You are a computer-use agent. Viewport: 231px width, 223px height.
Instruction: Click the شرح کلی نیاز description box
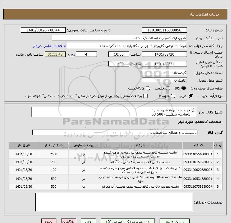114,112
